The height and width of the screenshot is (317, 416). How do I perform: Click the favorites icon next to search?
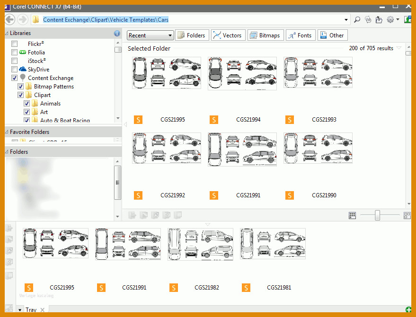[368, 19]
